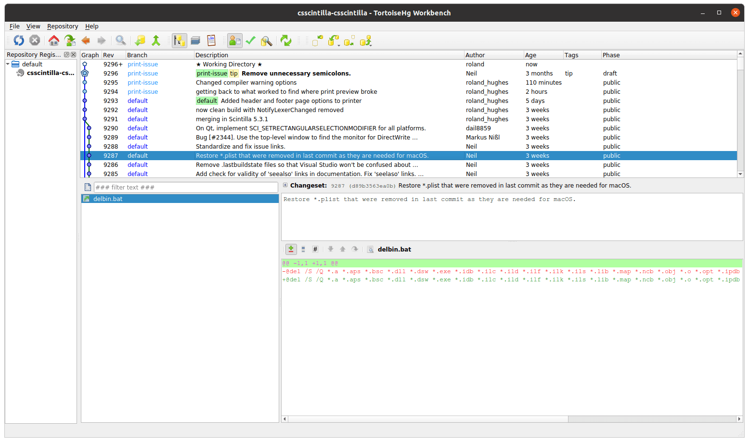Click the orange Back arrow icon
This screenshot has height=442, width=749.
coord(86,41)
